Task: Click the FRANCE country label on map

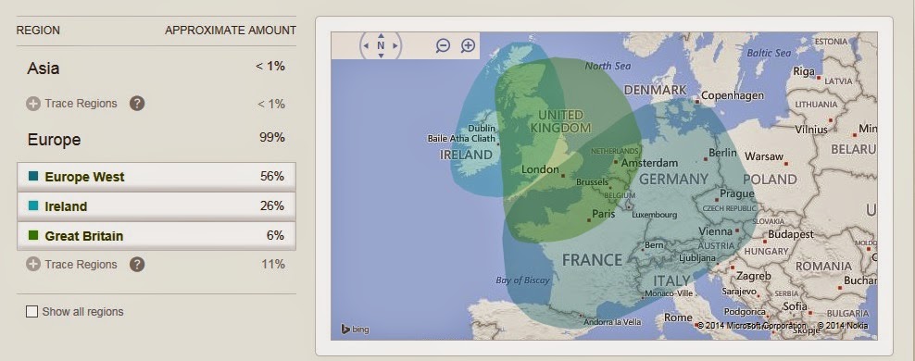Action: pyautogui.click(x=593, y=260)
